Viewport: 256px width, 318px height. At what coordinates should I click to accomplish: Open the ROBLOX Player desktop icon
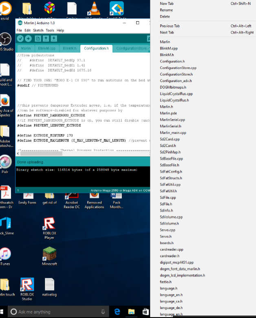pos(49,228)
